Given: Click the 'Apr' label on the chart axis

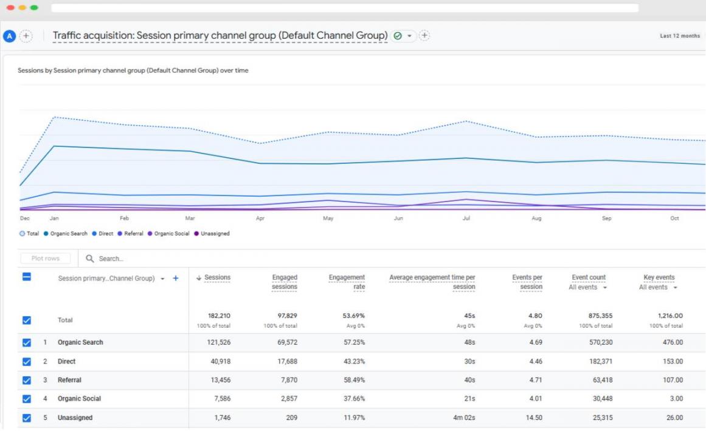Looking at the screenshot, I should (260, 219).
